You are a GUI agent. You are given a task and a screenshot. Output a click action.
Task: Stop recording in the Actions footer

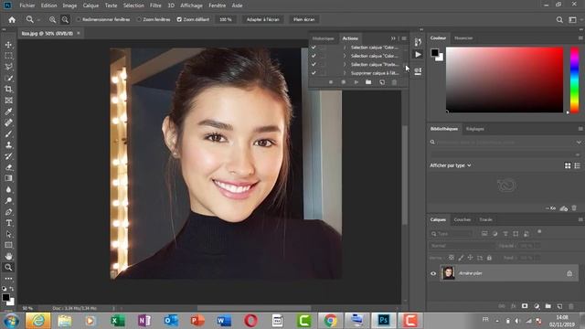coord(331,82)
